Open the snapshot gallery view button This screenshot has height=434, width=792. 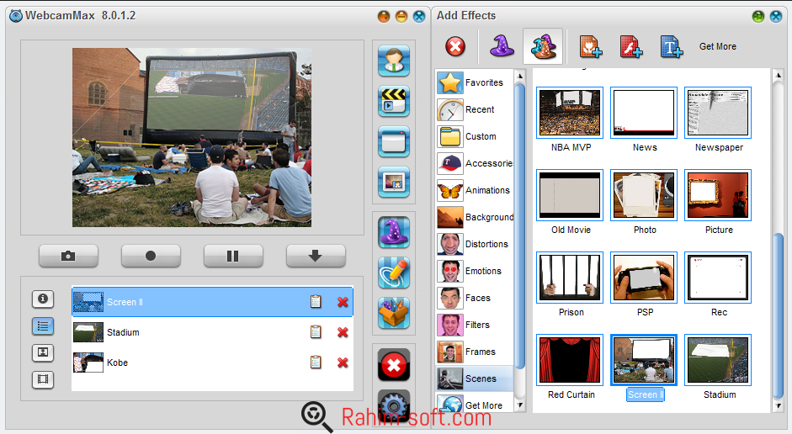point(43,352)
